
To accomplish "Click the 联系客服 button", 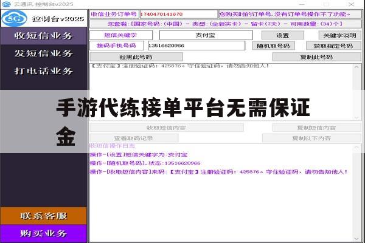I will pos(44,216).
